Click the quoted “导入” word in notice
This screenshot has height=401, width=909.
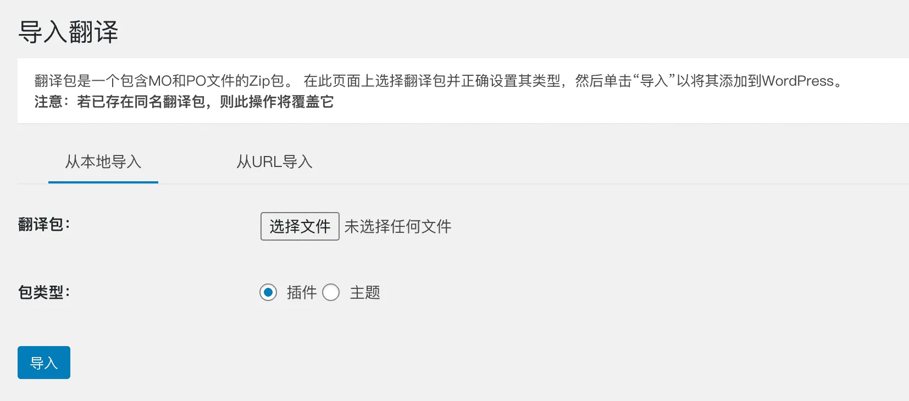coord(654,81)
